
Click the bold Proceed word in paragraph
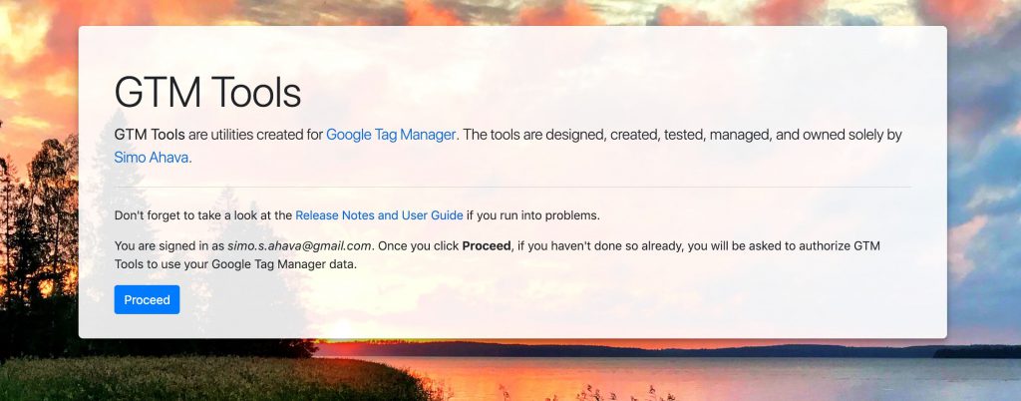486,246
